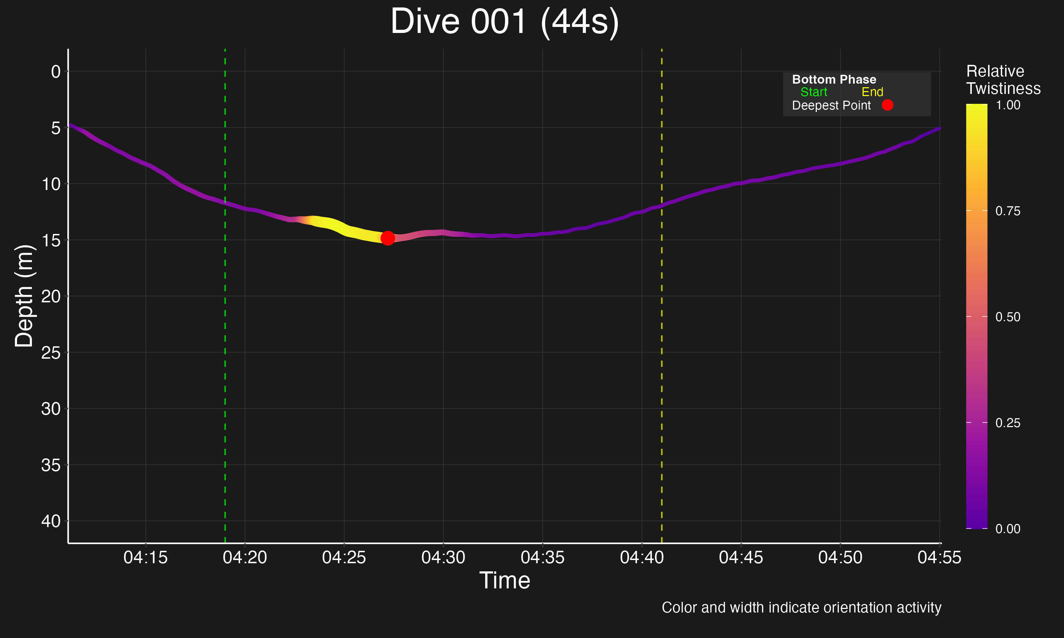Click the 04:55 time tick label
Viewport: 1064px width, 638px height.
(939, 558)
